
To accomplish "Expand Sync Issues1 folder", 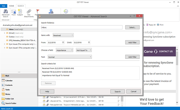I will coord(4,48).
